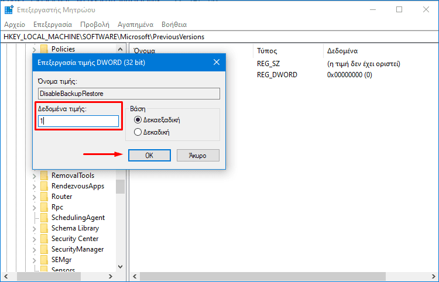Image resolution: width=439 pixels, height=282 pixels.
Task: Select the SecurityManager folder icon
Action: coord(44,250)
